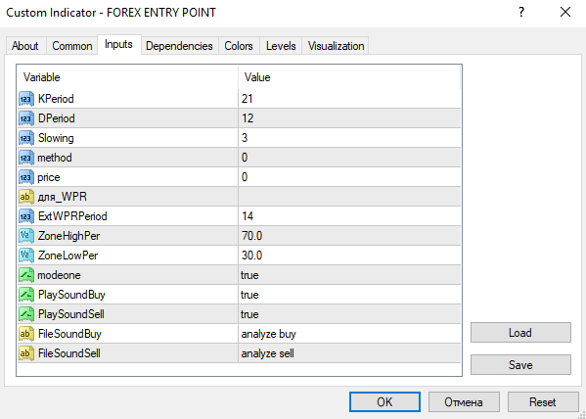Switch to the Colors tab
The width and height of the screenshot is (586, 419).
pyautogui.click(x=239, y=46)
